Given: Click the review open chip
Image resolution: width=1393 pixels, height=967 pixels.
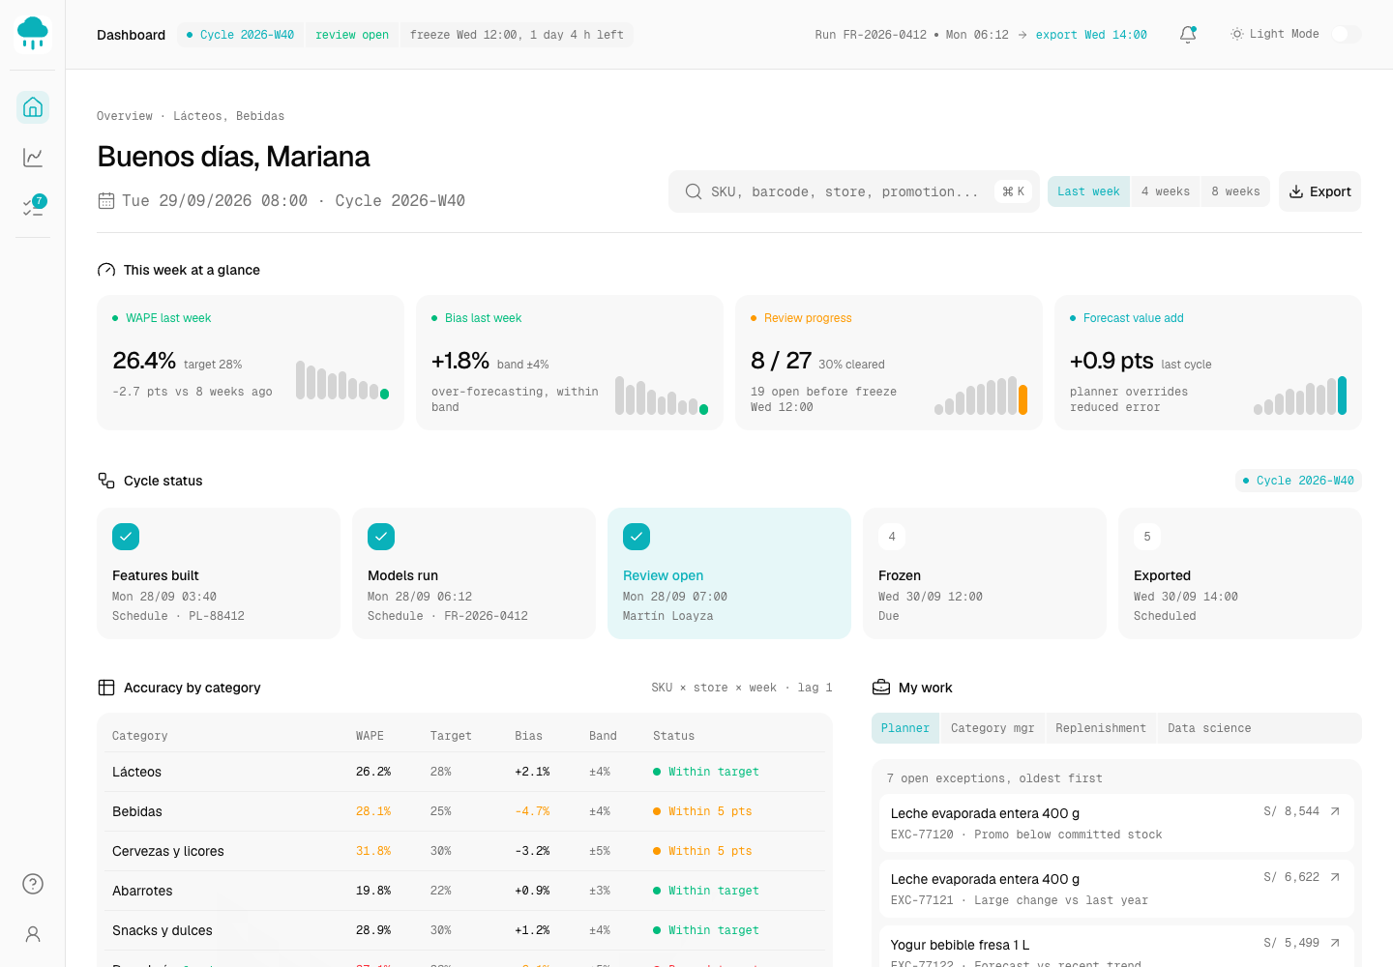Looking at the screenshot, I should [x=352, y=35].
